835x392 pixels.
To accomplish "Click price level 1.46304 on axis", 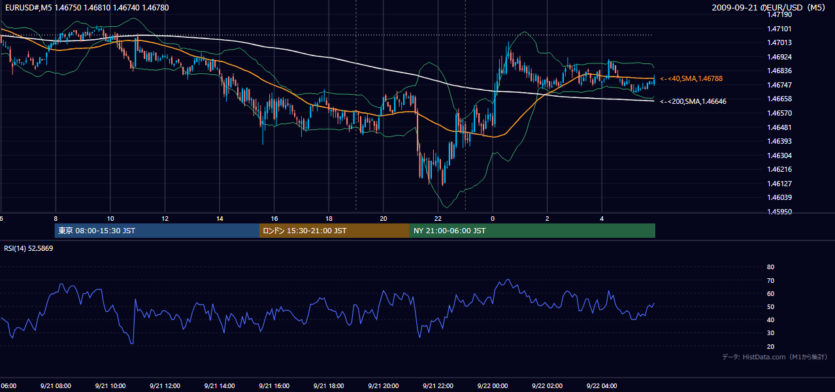I will 780,155.
